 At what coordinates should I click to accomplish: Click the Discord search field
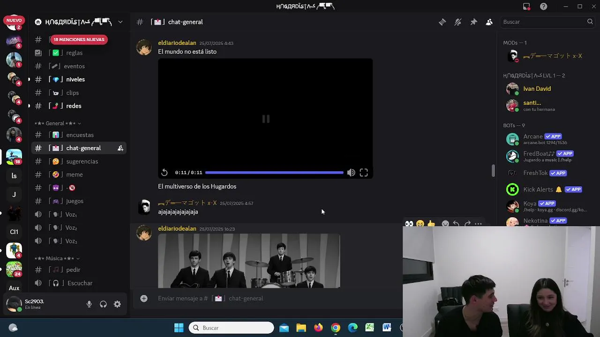[547, 22]
